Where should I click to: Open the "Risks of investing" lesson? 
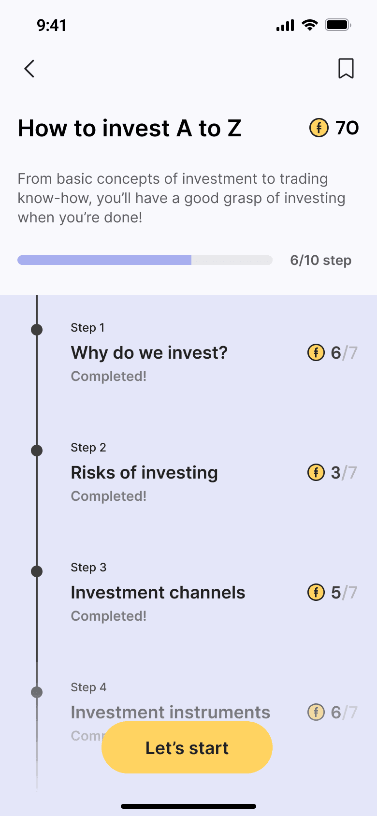coord(144,472)
